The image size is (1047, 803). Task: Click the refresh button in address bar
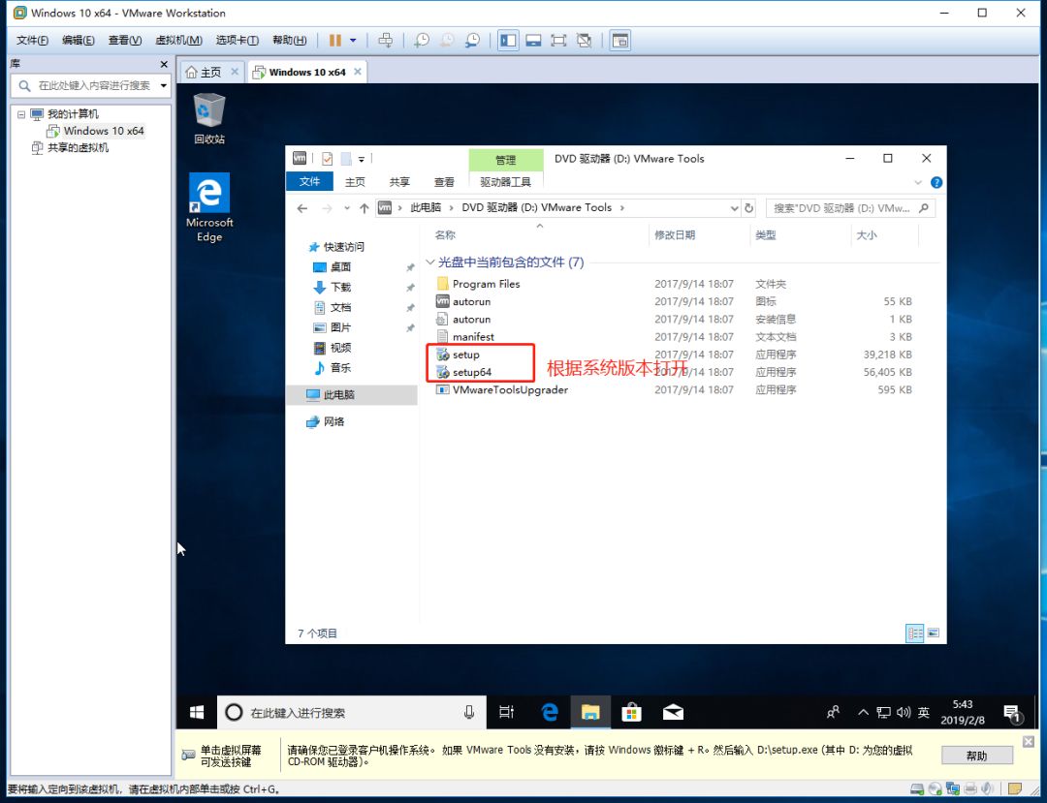pos(749,208)
